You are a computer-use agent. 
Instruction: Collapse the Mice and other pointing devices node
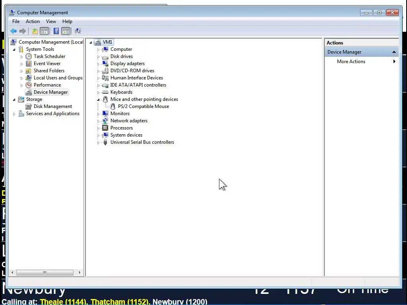click(x=98, y=100)
